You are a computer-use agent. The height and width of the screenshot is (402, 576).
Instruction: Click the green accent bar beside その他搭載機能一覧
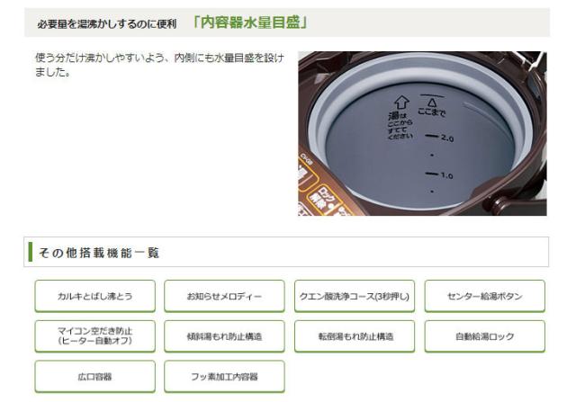click(30, 252)
